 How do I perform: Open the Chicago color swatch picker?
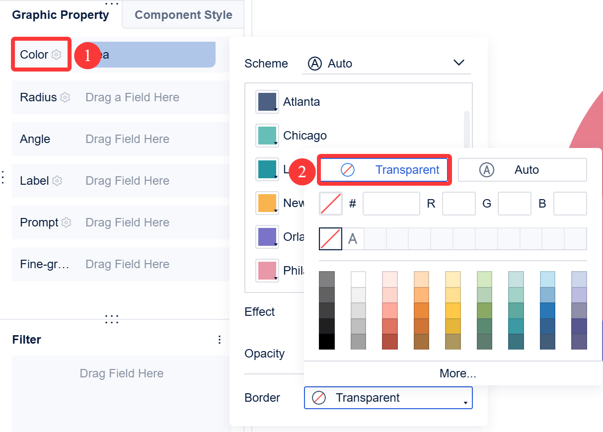click(x=267, y=136)
